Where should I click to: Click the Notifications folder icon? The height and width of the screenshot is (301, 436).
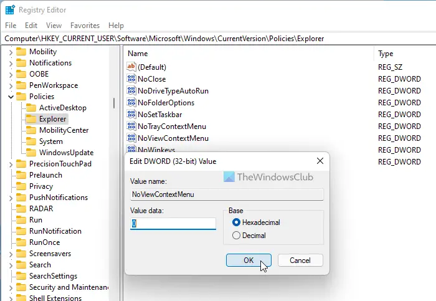[21, 63]
